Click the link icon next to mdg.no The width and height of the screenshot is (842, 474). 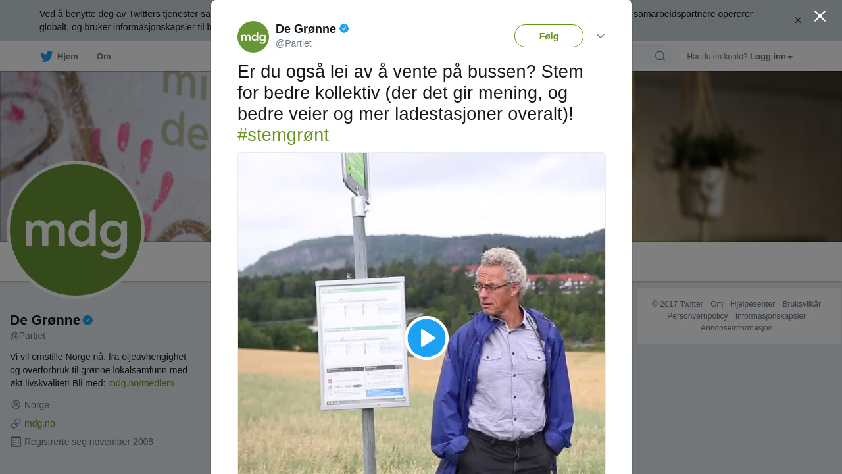tap(16, 423)
